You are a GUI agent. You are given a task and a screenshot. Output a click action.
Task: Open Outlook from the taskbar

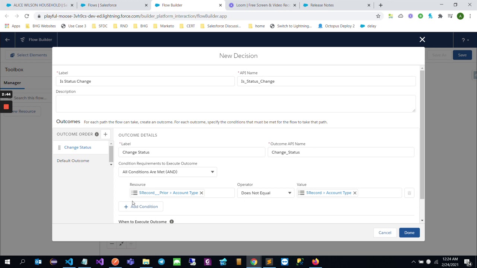pyautogui.click(x=38, y=262)
